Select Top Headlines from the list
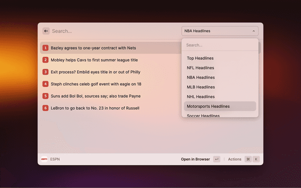Screen dimensions: 301x188 point(200,58)
